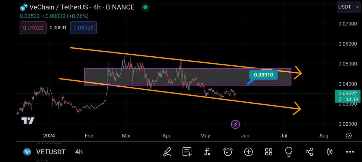
Task: Toggle the green market status dot
Action: click(x=145, y=7)
